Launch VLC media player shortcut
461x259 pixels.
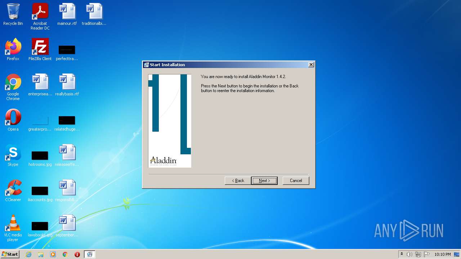click(x=13, y=228)
